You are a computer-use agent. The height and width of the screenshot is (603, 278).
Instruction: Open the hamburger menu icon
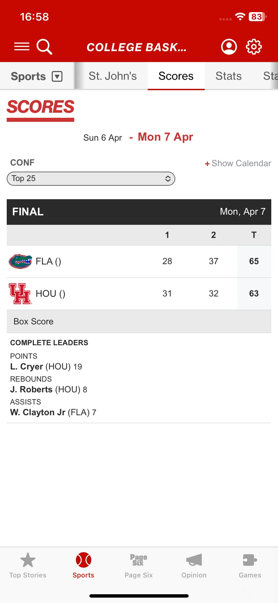click(22, 46)
